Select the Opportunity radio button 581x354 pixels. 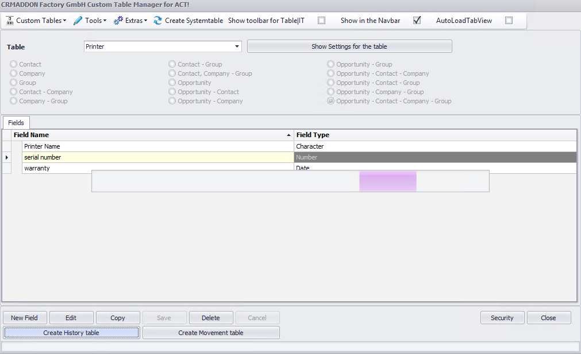click(x=172, y=83)
